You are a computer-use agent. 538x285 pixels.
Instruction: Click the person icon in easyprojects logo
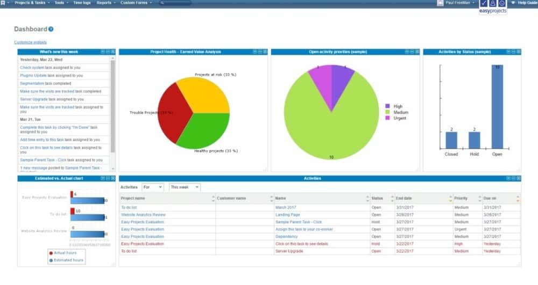click(x=492, y=3)
